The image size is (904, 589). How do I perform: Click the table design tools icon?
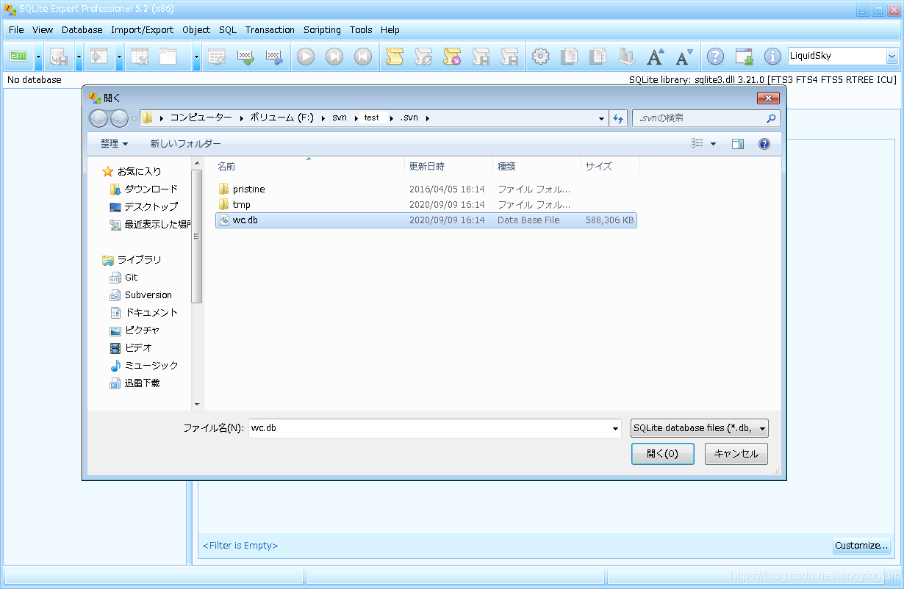point(140,57)
